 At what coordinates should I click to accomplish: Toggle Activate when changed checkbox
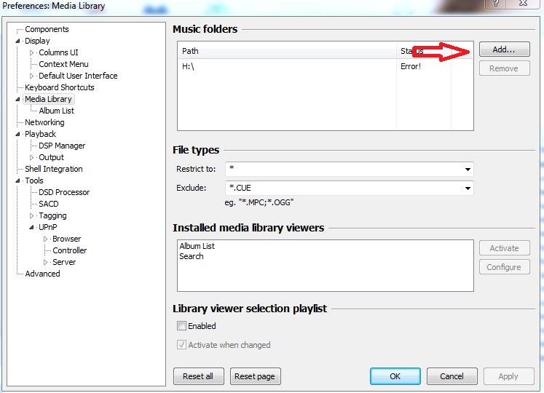click(181, 345)
